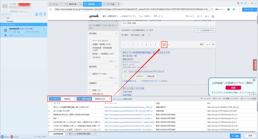Click サインイン link in J-STAGE header
The height and width of the screenshot is (139, 258).
(190, 16)
